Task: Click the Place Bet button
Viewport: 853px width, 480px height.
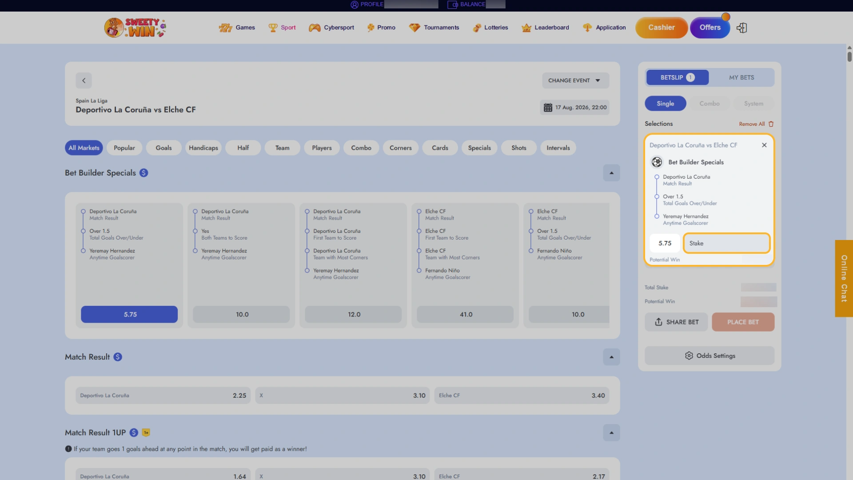Action: pyautogui.click(x=743, y=322)
